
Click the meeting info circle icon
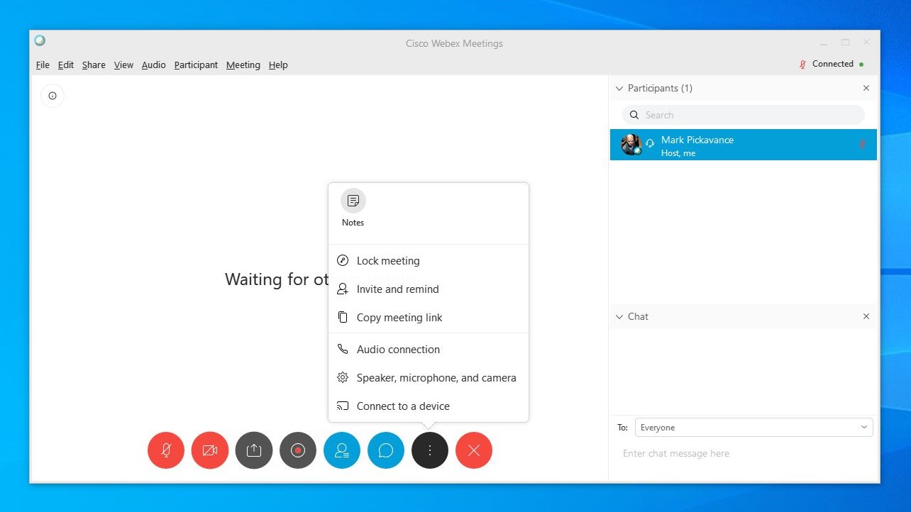(x=53, y=96)
